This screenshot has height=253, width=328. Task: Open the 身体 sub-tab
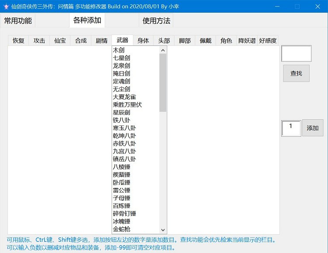pyautogui.click(x=143, y=41)
